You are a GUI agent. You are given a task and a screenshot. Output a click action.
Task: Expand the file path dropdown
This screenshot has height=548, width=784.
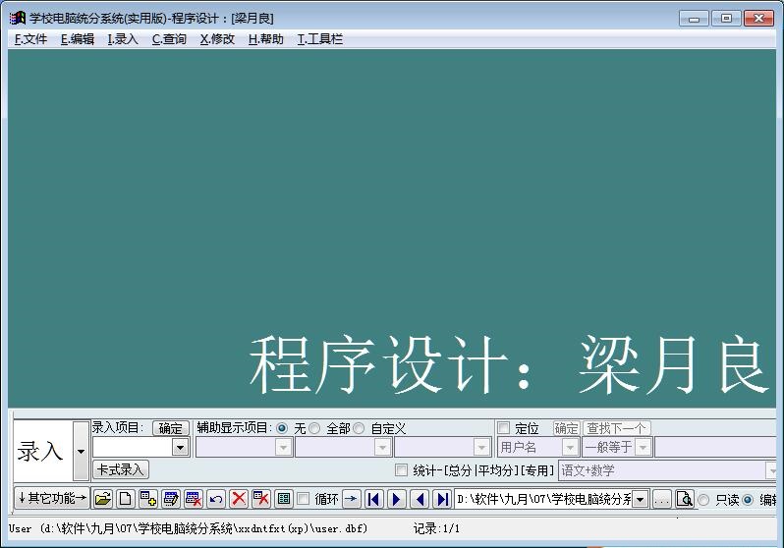(640, 499)
